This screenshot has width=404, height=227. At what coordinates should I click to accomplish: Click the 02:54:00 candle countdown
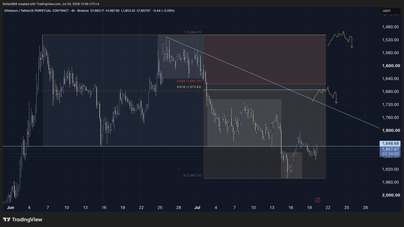[x=390, y=154]
